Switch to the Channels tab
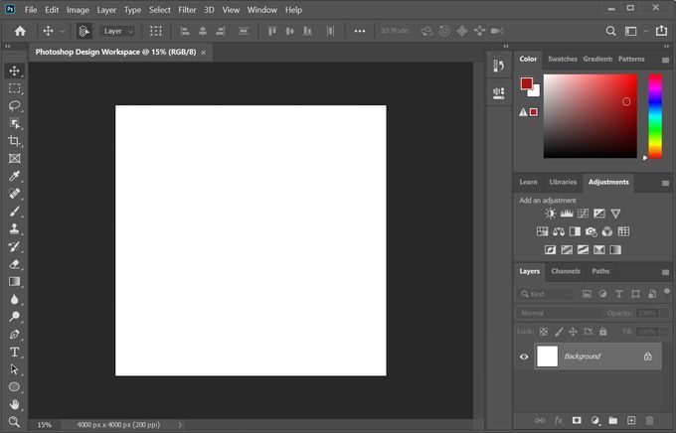 (565, 271)
